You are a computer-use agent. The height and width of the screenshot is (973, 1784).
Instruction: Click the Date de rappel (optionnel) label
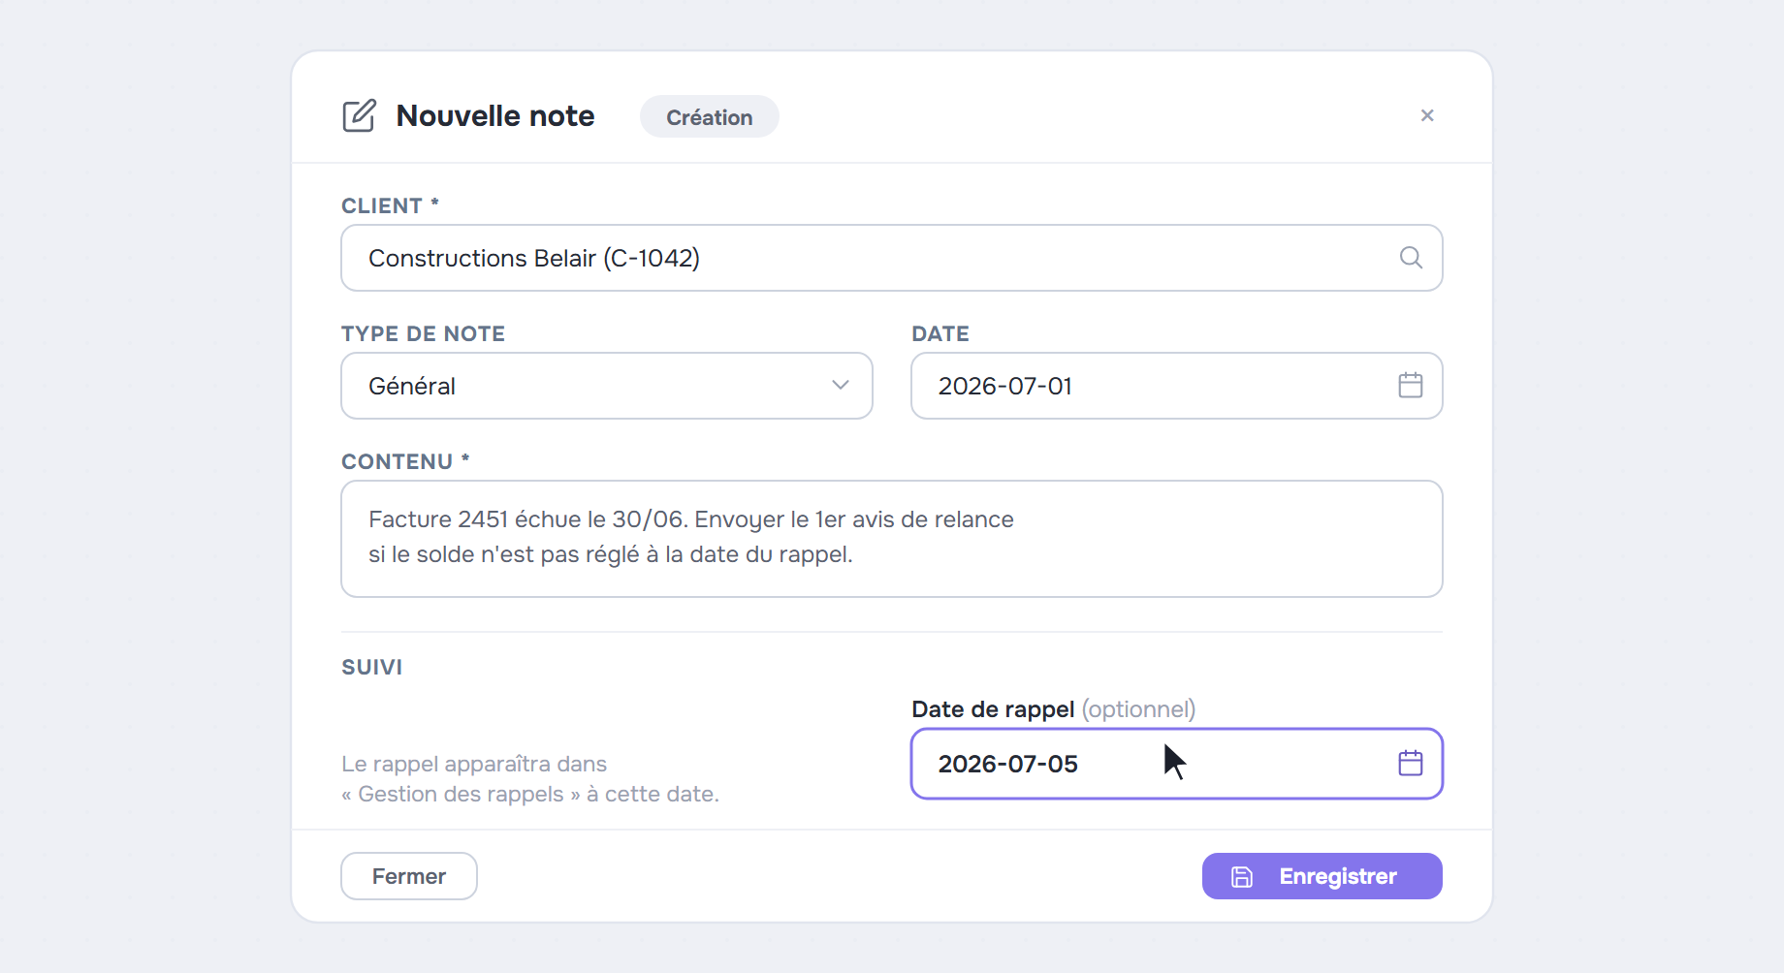(1054, 709)
